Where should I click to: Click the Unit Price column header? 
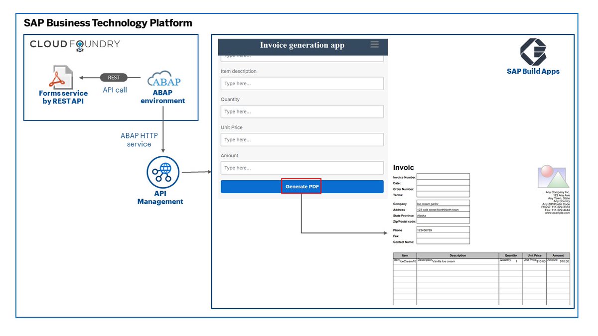click(534, 255)
